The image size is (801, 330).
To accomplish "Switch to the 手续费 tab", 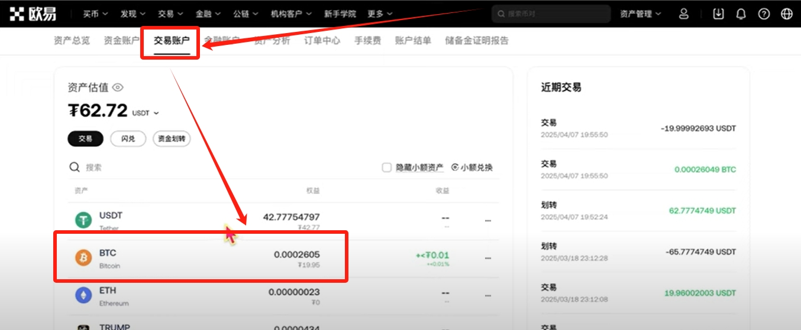I will [367, 41].
